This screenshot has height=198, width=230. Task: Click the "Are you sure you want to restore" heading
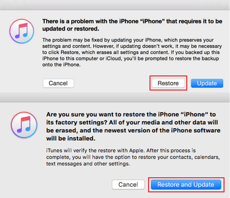click(x=131, y=114)
